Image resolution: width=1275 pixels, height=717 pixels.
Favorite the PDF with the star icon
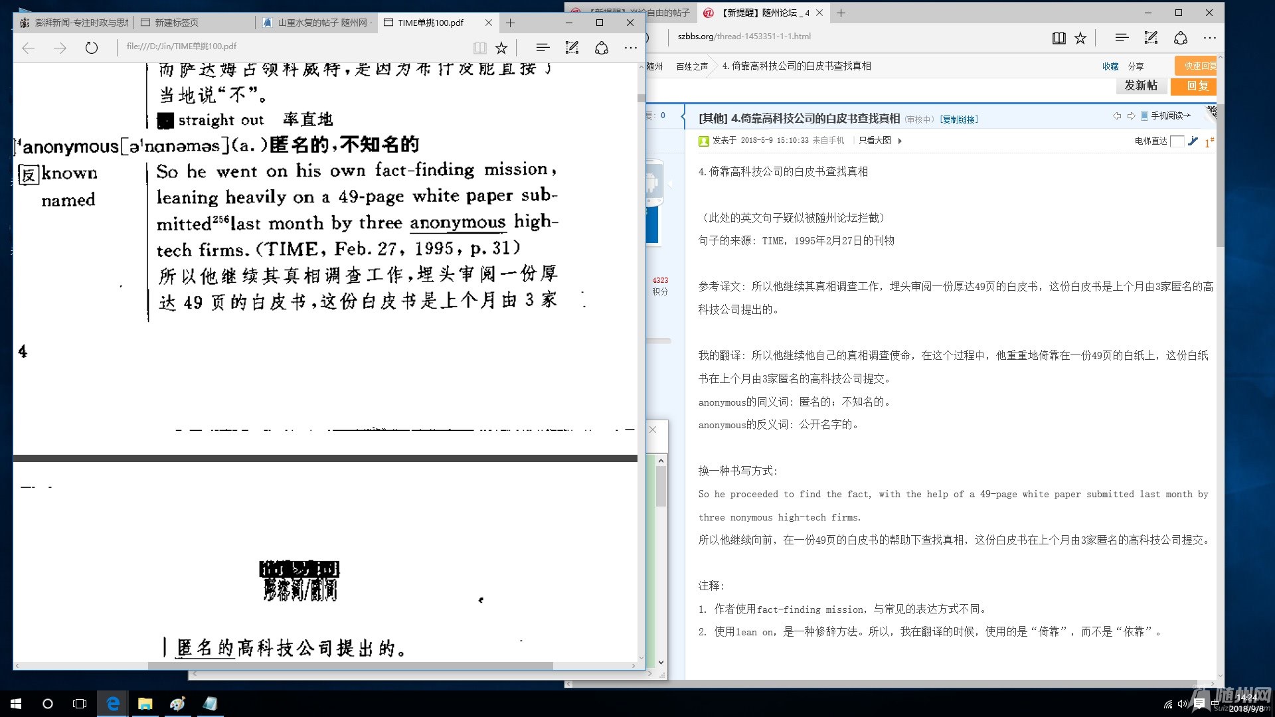pyautogui.click(x=501, y=48)
